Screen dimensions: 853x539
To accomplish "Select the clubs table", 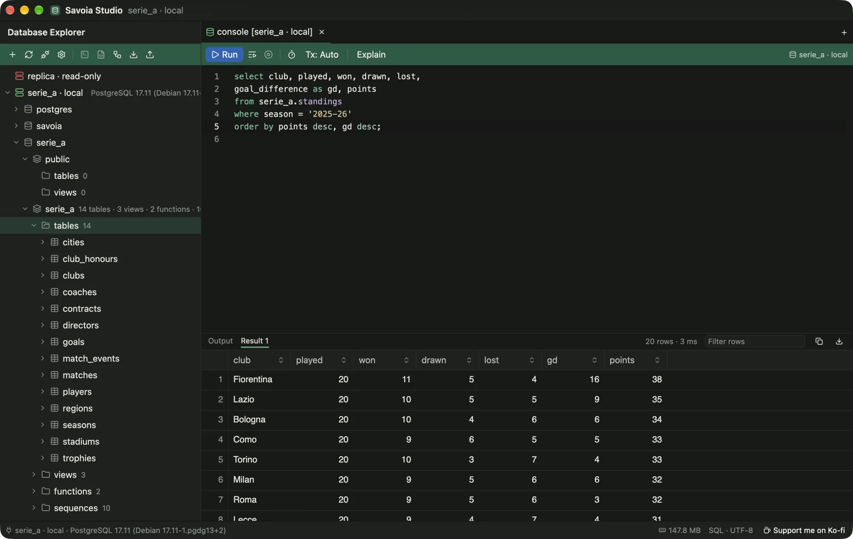I will (100, 275).
